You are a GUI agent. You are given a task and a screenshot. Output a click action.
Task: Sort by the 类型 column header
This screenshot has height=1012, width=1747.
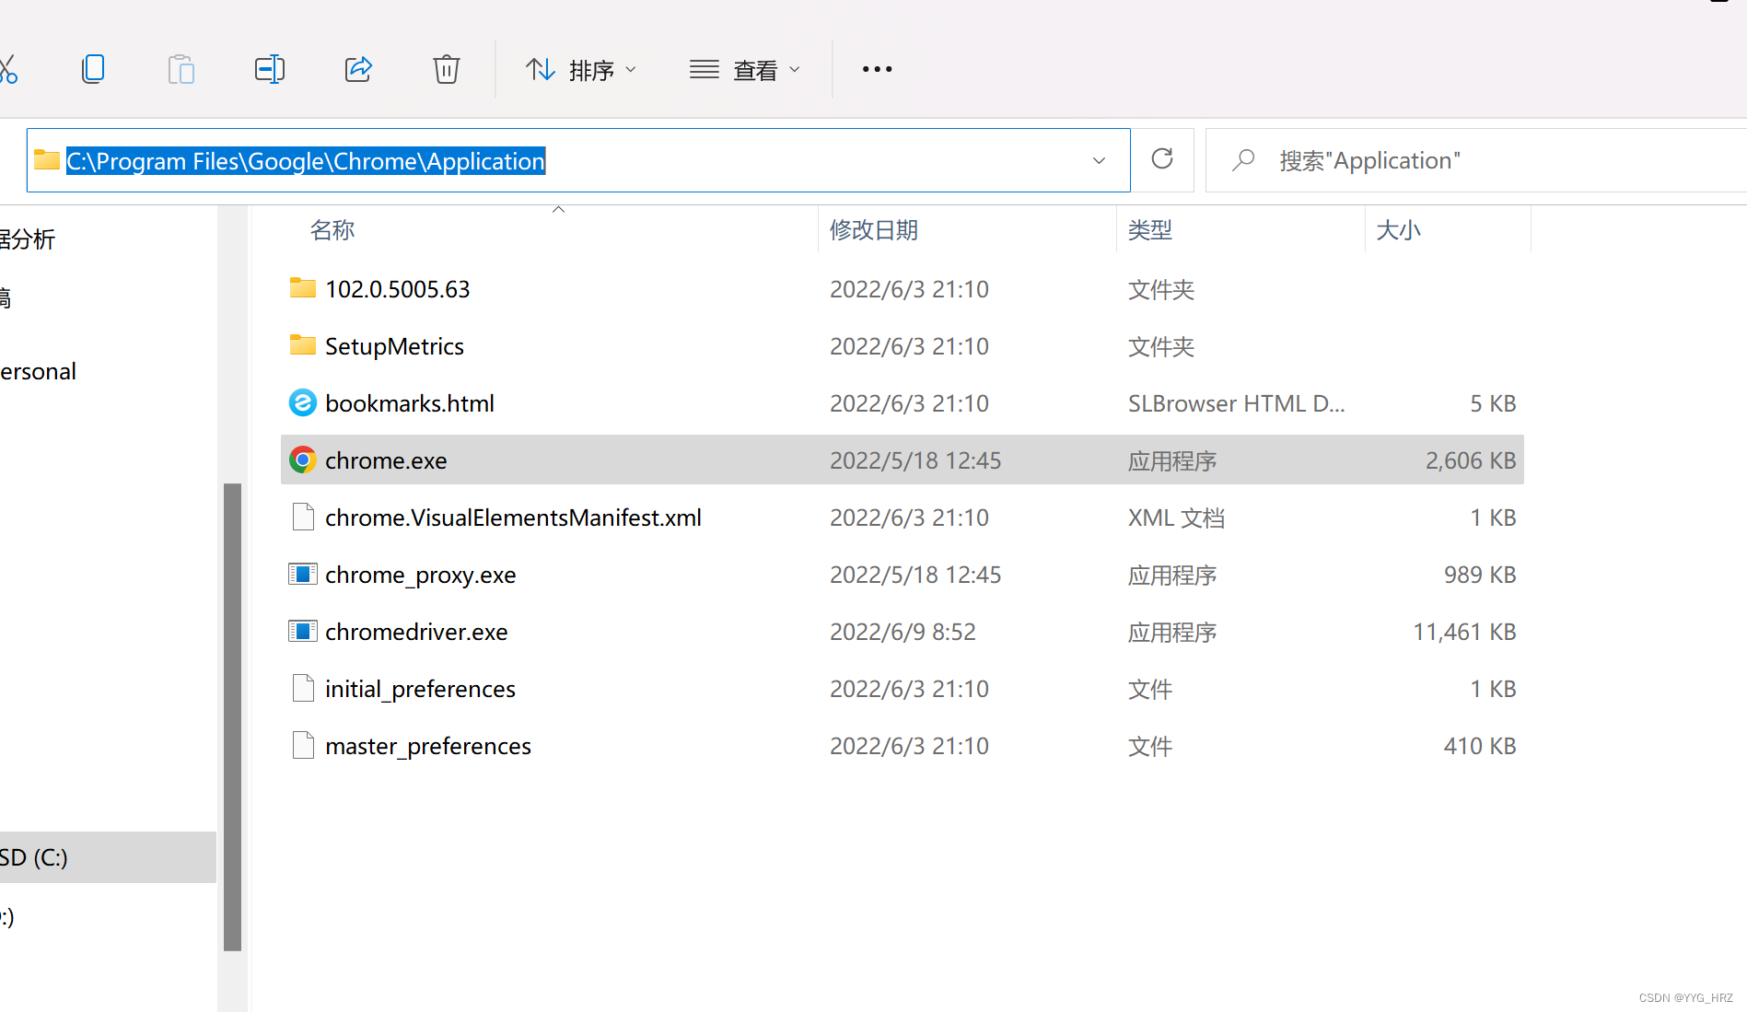click(x=1150, y=230)
